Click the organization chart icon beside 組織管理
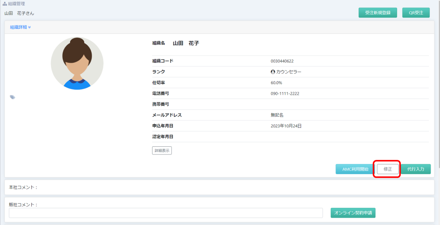Screen dimensions: 440x225 pyautogui.click(x=5, y=4)
